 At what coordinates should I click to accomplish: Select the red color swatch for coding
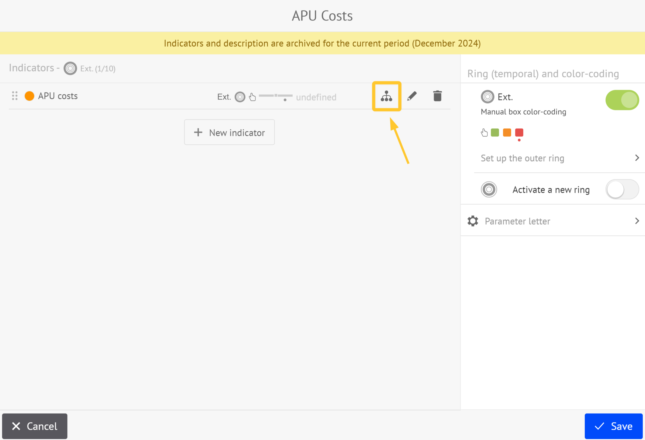520,132
